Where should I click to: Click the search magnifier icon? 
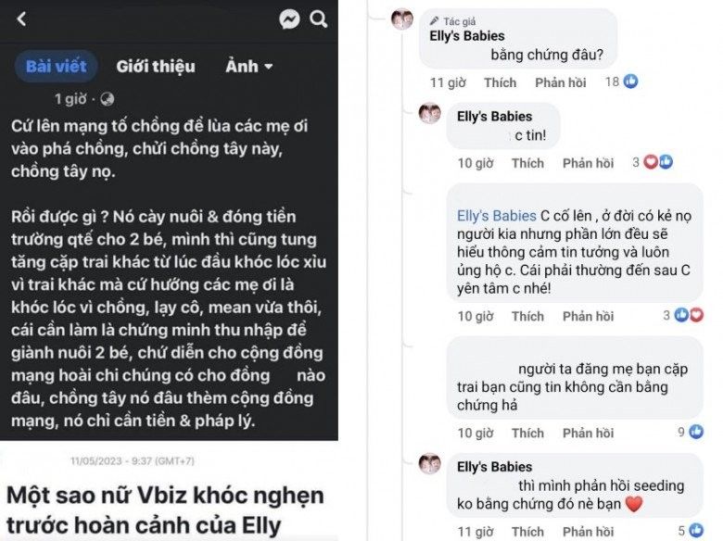coord(318,19)
